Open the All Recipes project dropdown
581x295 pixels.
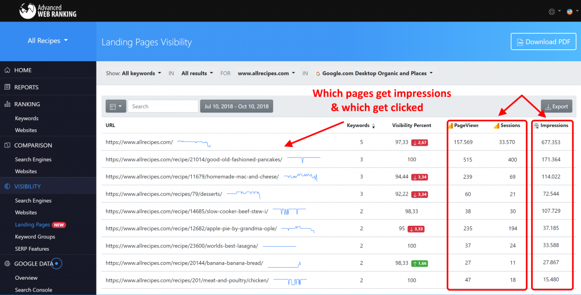pos(48,41)
